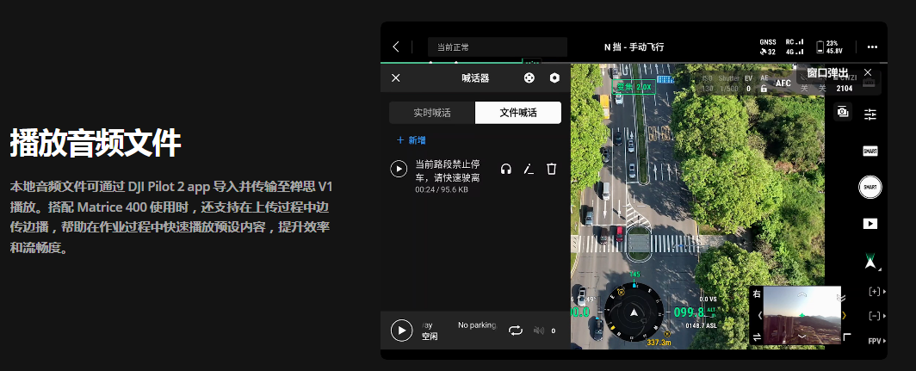Screen dimensions: 916x371
Task: Select the 文件喊话 tab
Action: tap(518, 113)
